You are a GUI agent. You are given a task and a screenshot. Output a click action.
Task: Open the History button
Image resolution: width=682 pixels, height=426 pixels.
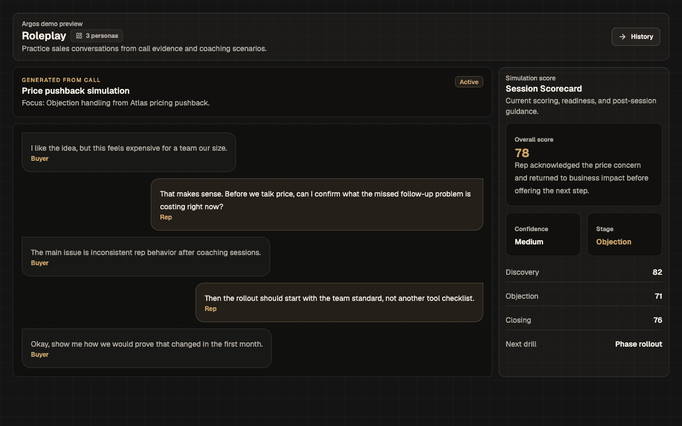636,37
